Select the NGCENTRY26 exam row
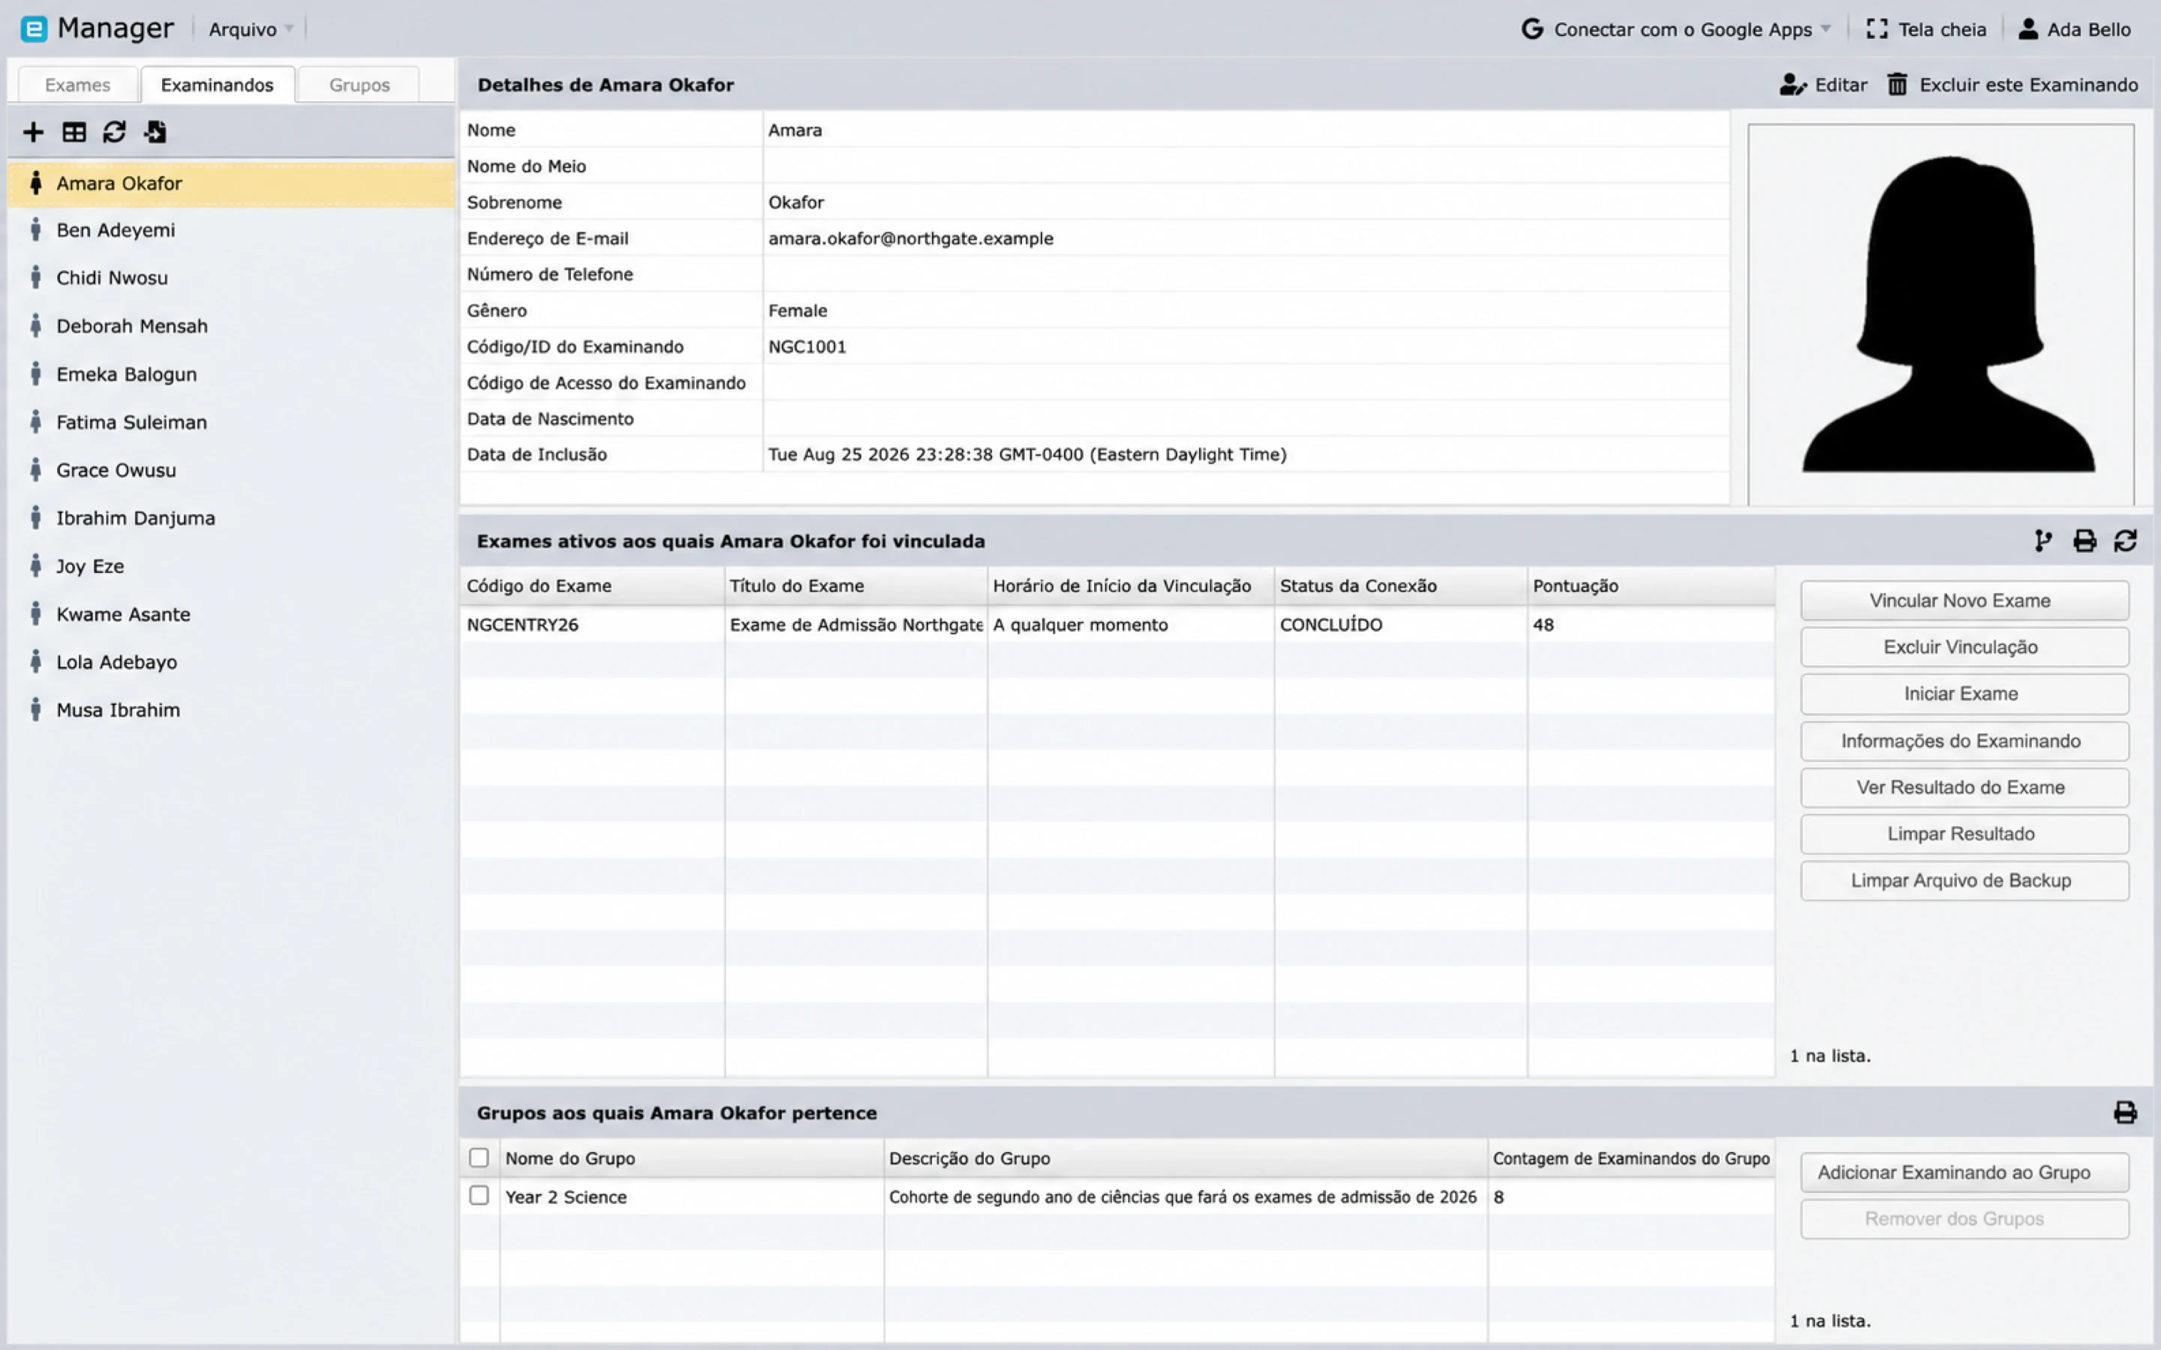 click(1117, 625)
